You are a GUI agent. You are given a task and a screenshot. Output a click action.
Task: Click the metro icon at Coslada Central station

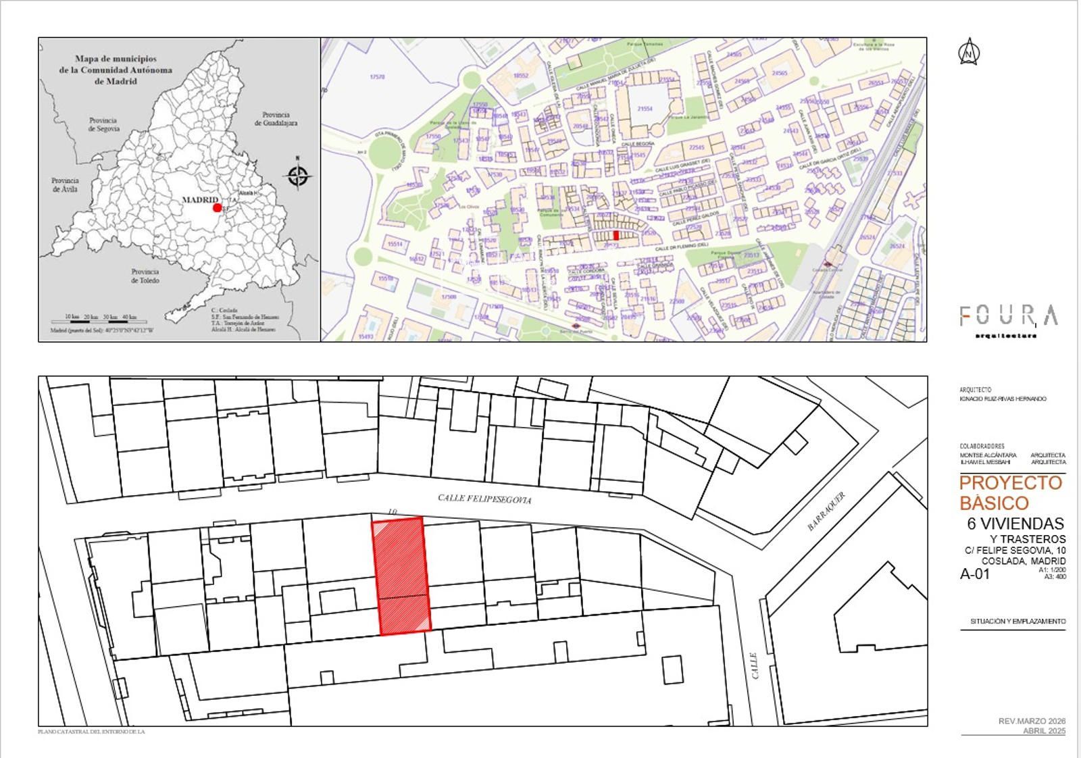(x=828, y=263)
